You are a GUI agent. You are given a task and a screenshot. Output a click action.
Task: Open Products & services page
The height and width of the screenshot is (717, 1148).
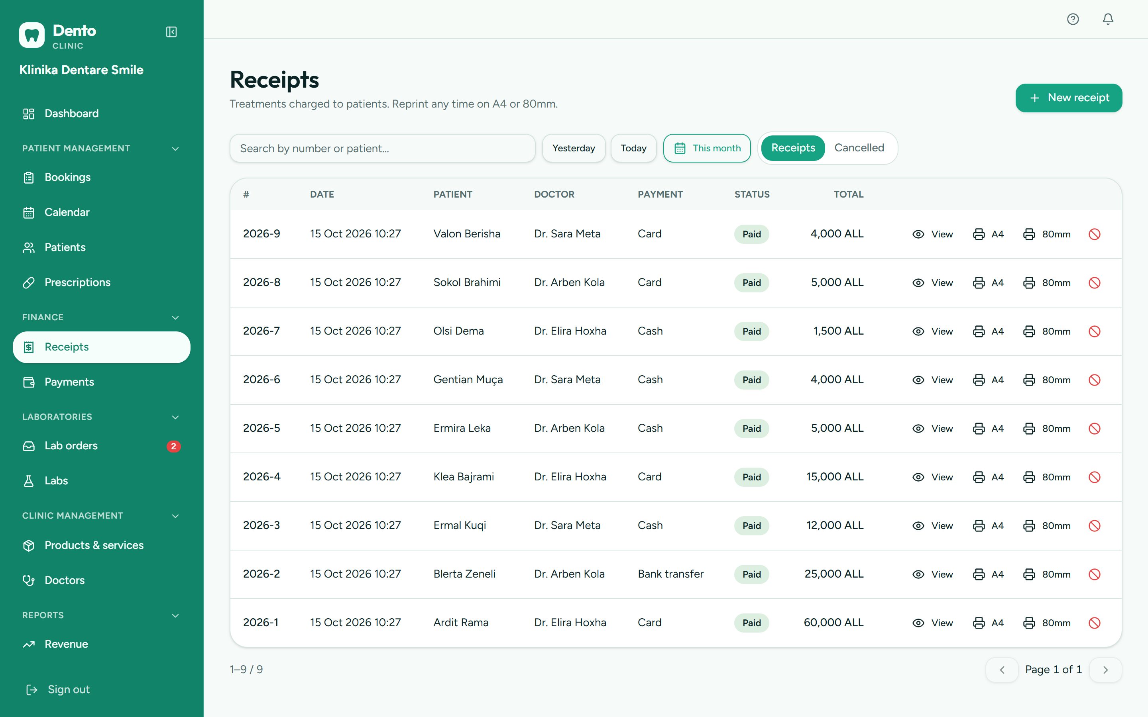[x=102, y=545]
